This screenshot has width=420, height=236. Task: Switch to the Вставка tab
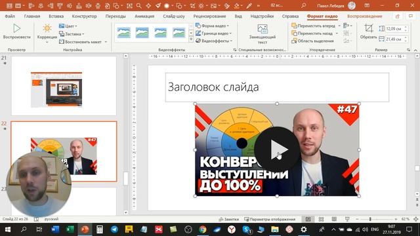pyautogui.click(x=56, y=16)
